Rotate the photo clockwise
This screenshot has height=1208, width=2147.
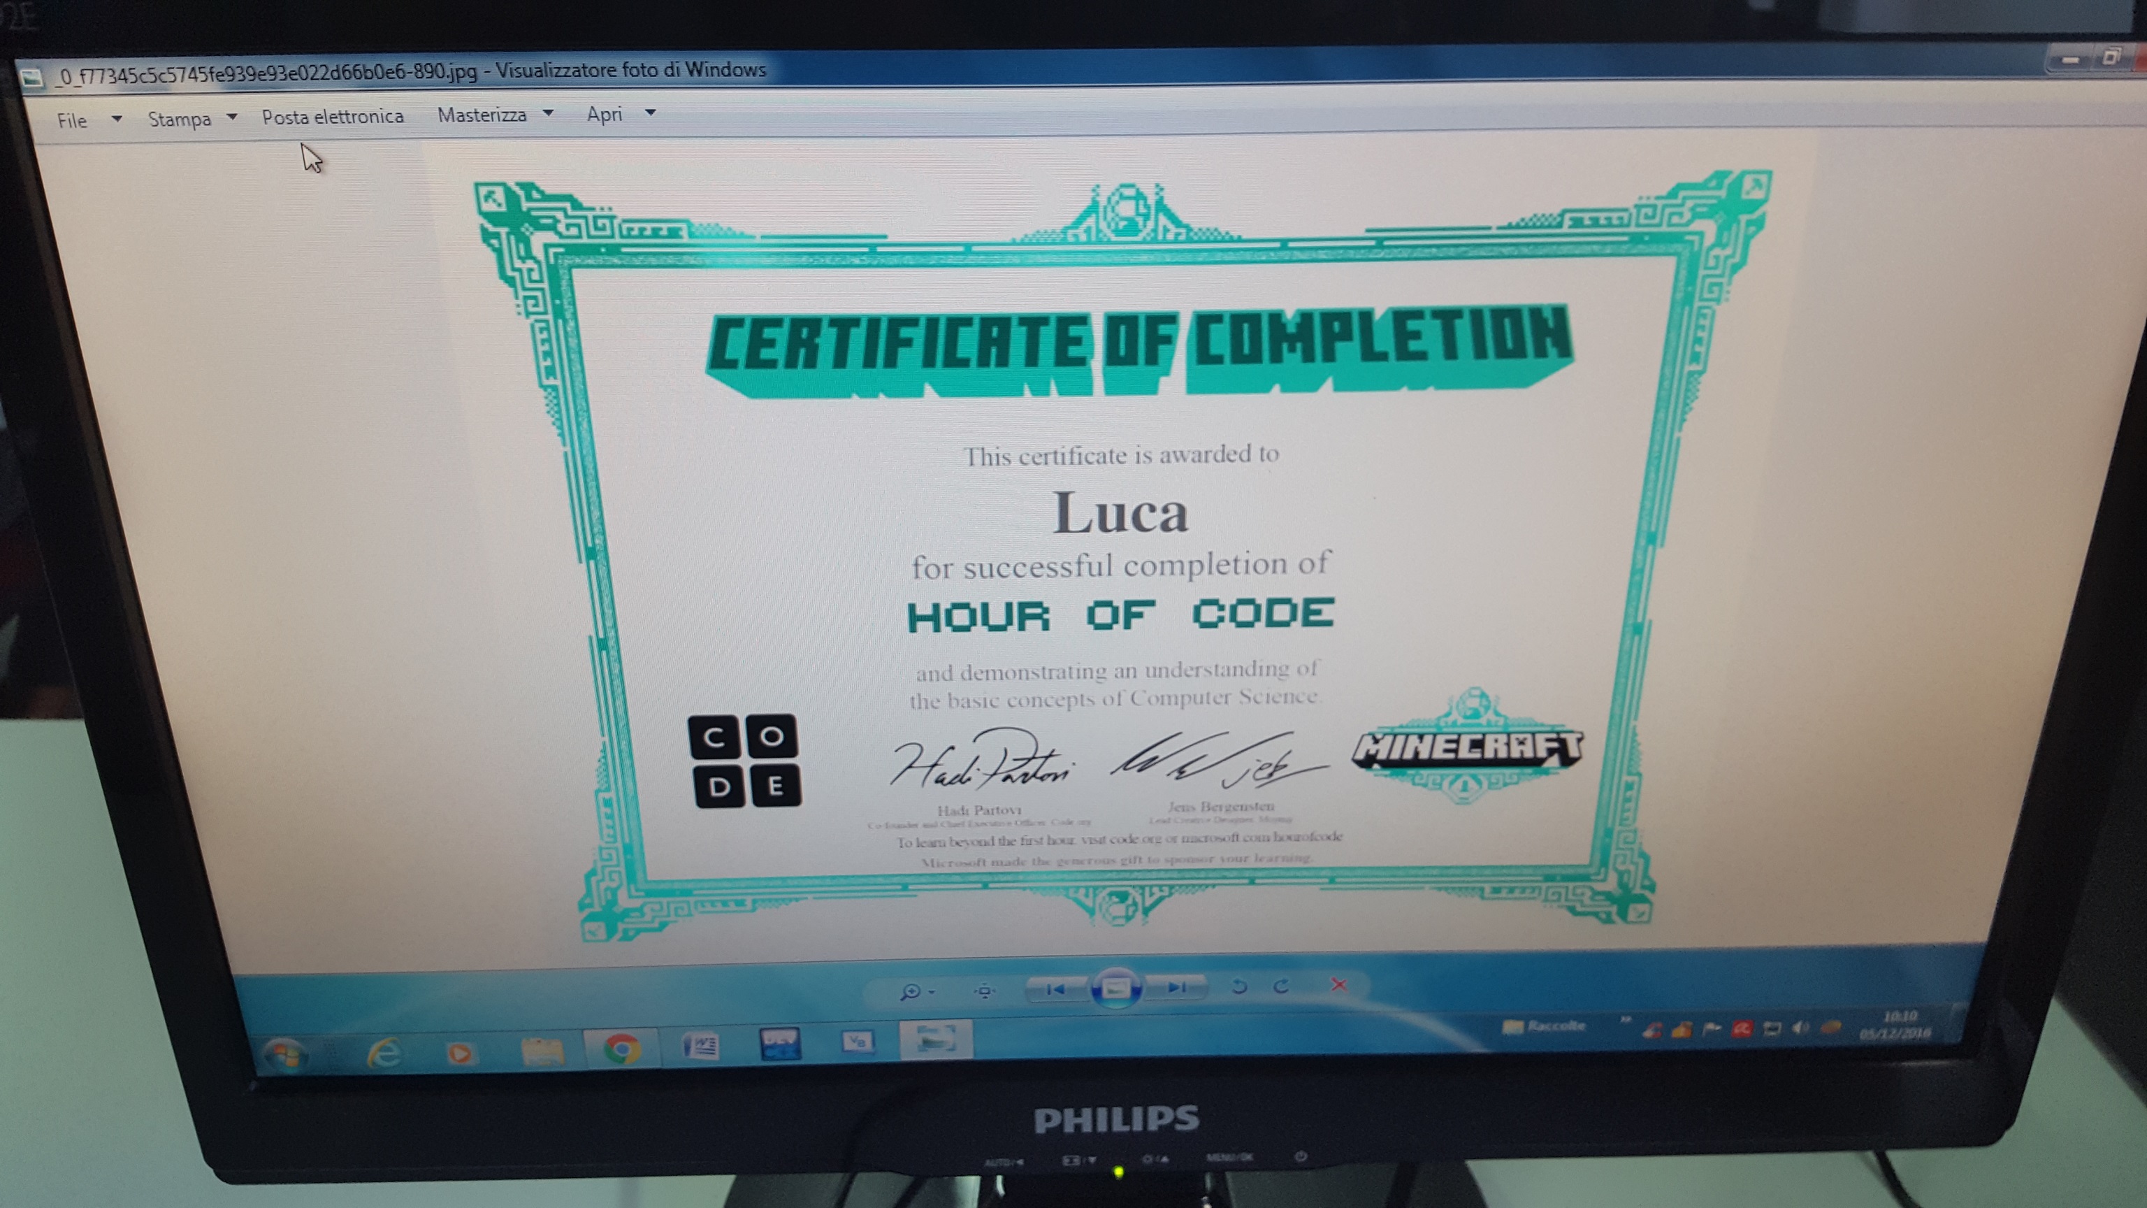(1281, 986)
